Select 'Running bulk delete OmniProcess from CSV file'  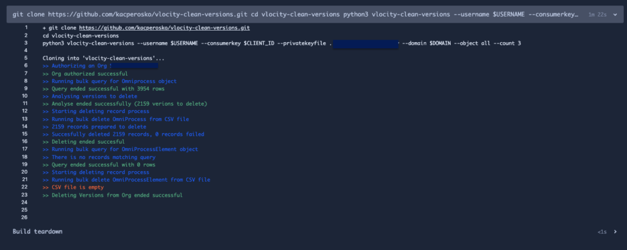[116, 119]
